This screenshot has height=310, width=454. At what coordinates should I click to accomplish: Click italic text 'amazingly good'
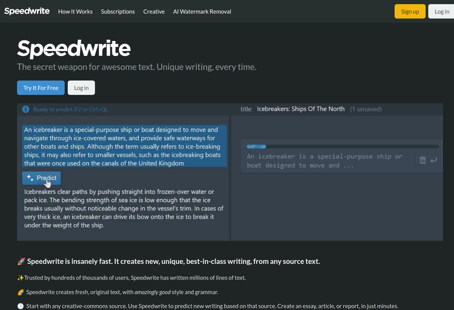(x=153, y=292)
